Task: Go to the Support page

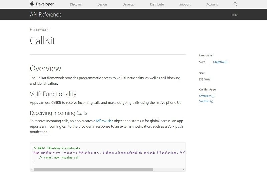Action: 185,4
